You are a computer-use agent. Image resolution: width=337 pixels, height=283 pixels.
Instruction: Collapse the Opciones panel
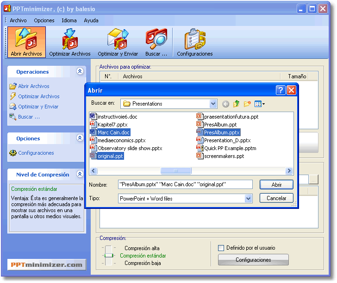(80, 138)
